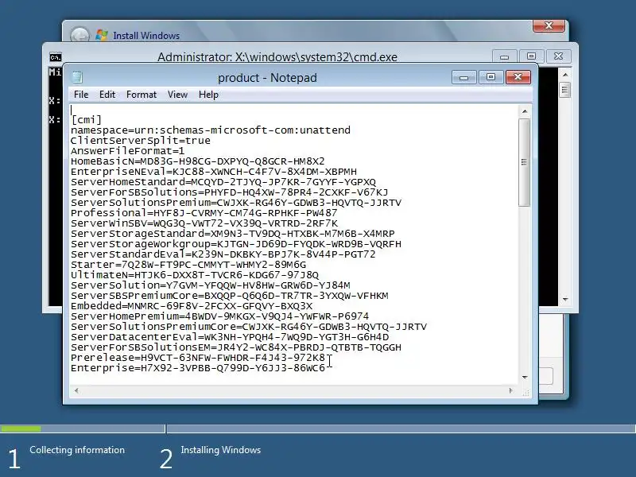Click the ServerHomePremium key line
This screenshot has width=636, height=477.
click(x=220, y=316)
